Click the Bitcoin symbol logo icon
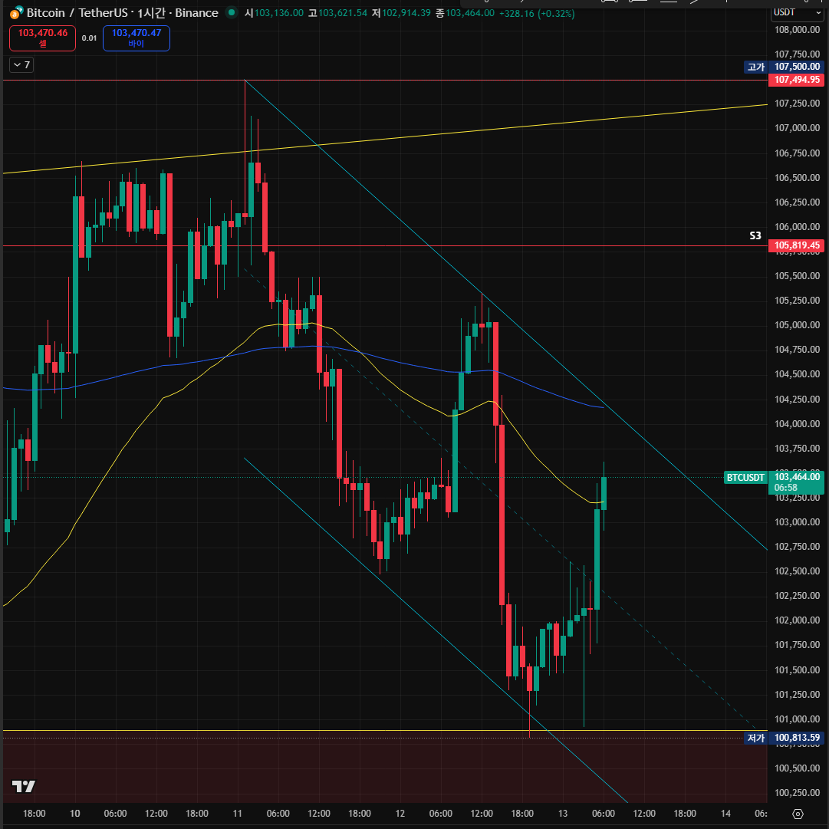 click(16, 13)
